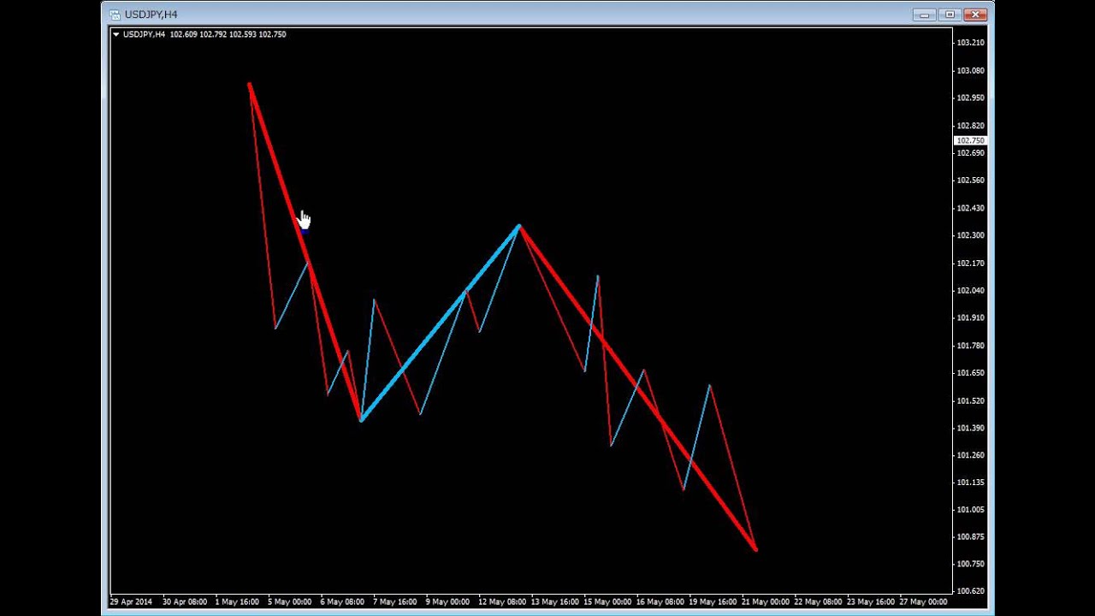This screenshot has height=616, width=1095.
Task: Expand the USDJPY,H4 chart dropdown triangle
Action: [x=116, y=35]
